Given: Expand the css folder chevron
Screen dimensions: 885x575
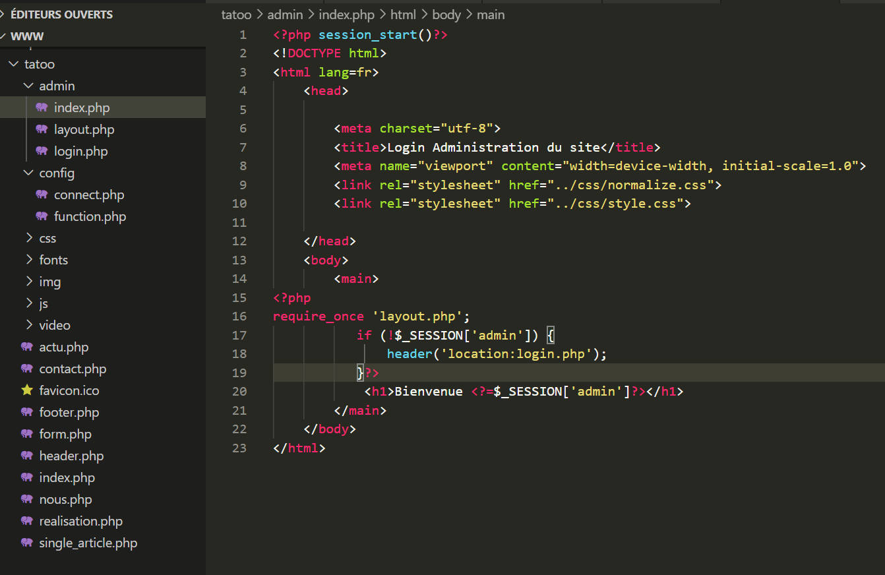Looking at the screenshot, I should [x=28, y=238].
